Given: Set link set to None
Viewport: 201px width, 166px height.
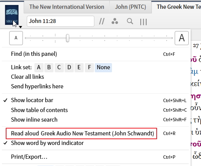Looking at the screenshot, I should pyautogui.click(x=103, y=67).
